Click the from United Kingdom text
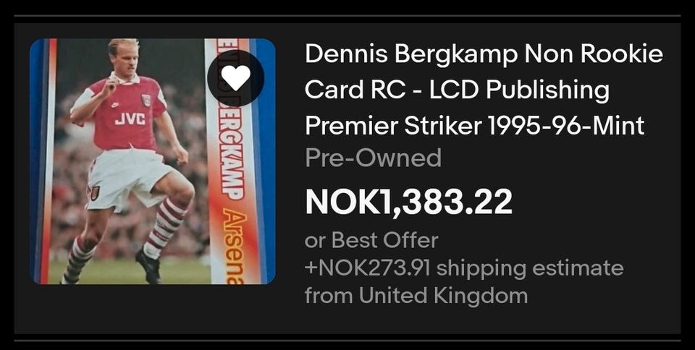 point(416,296)
